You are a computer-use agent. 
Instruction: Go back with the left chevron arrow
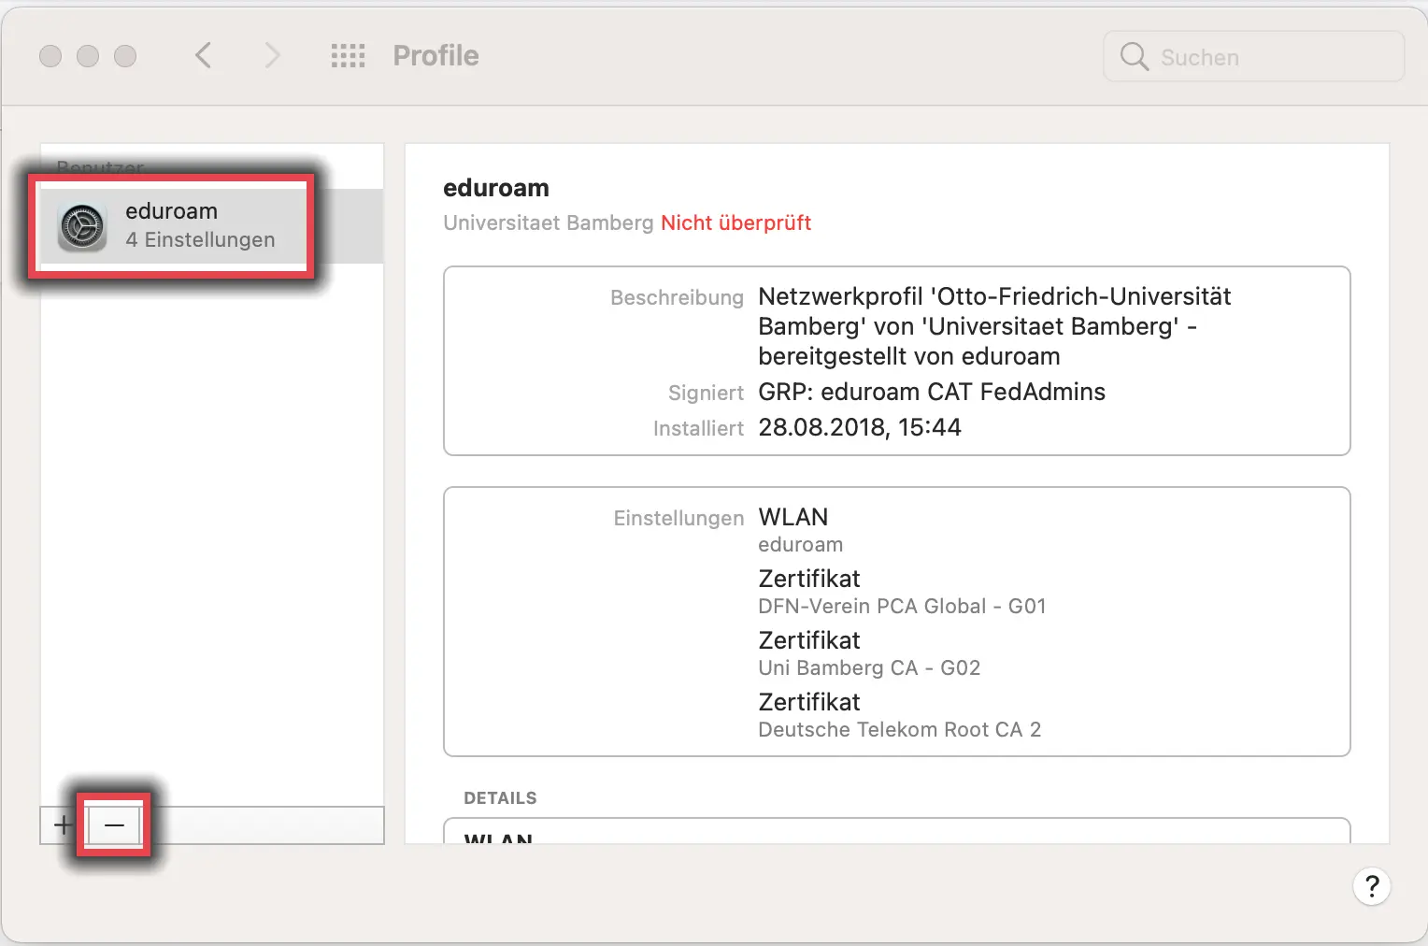(204, 56)
